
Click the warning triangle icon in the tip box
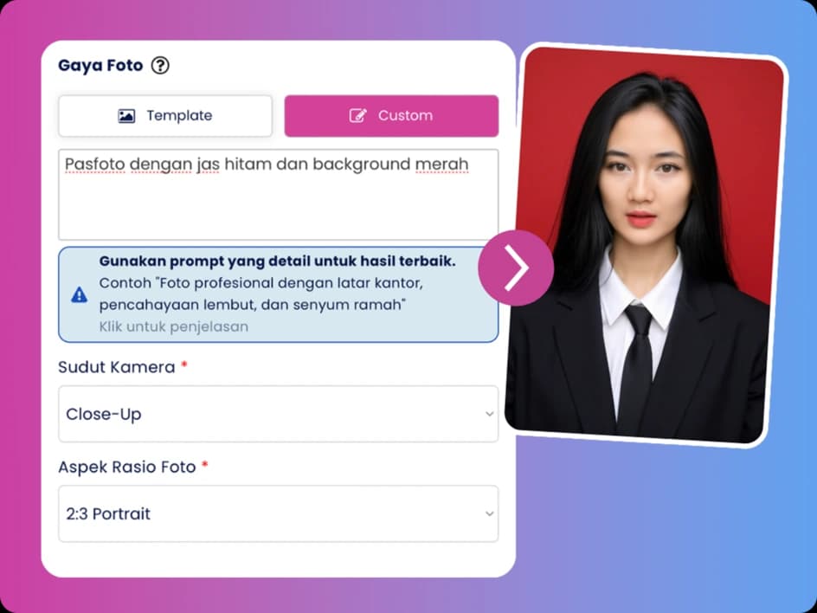80,295
